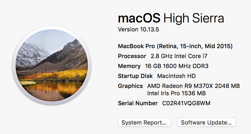
Task: Select the MacBook Pro model name line
Action: point(175,46)
